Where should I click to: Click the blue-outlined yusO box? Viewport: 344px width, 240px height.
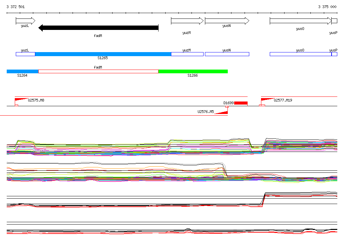(301, 54)
